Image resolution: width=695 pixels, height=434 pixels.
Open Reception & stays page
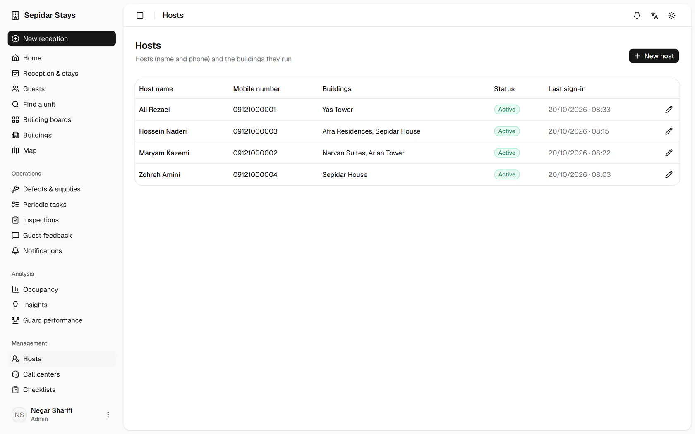pos(62,73)
